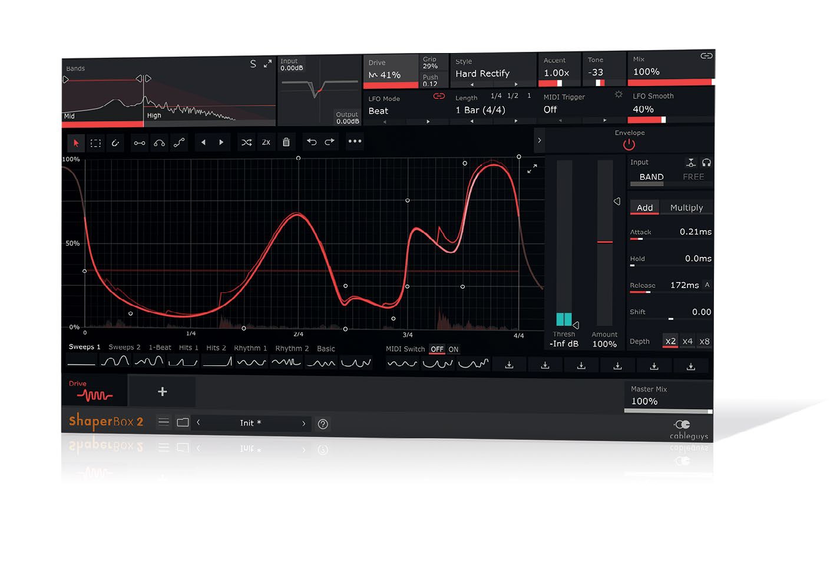Open the three-dots more options menu
The height and width of the screenshot is (565, 840).
click(355, 141)
